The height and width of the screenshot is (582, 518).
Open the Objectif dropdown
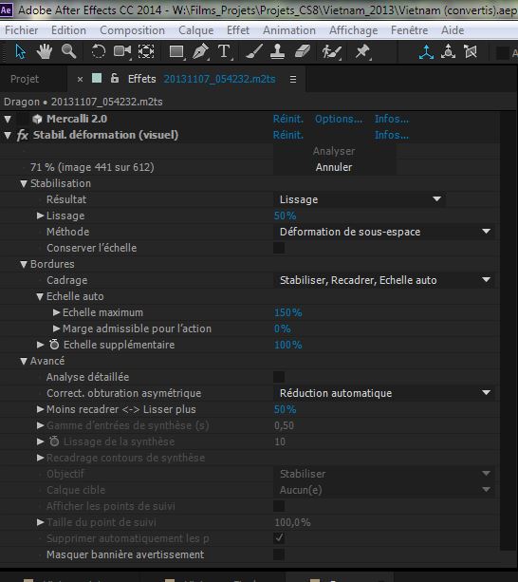pyautogui.click(x=384, y=474)
